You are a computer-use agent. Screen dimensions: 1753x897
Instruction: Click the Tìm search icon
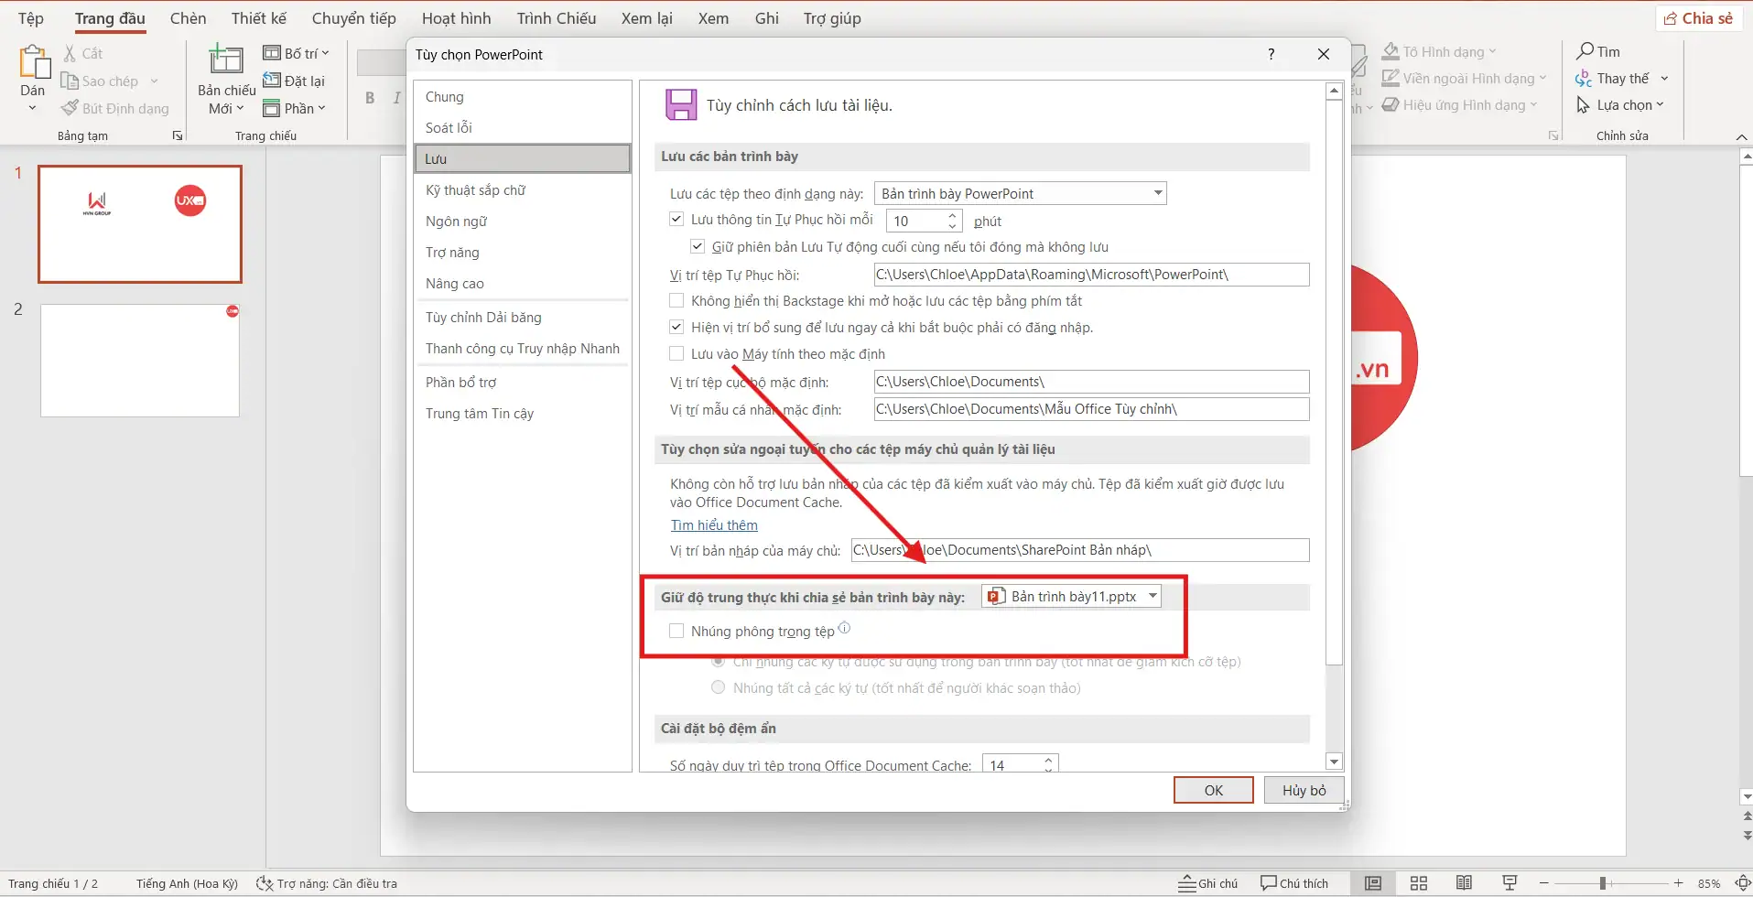(1585, 51)
